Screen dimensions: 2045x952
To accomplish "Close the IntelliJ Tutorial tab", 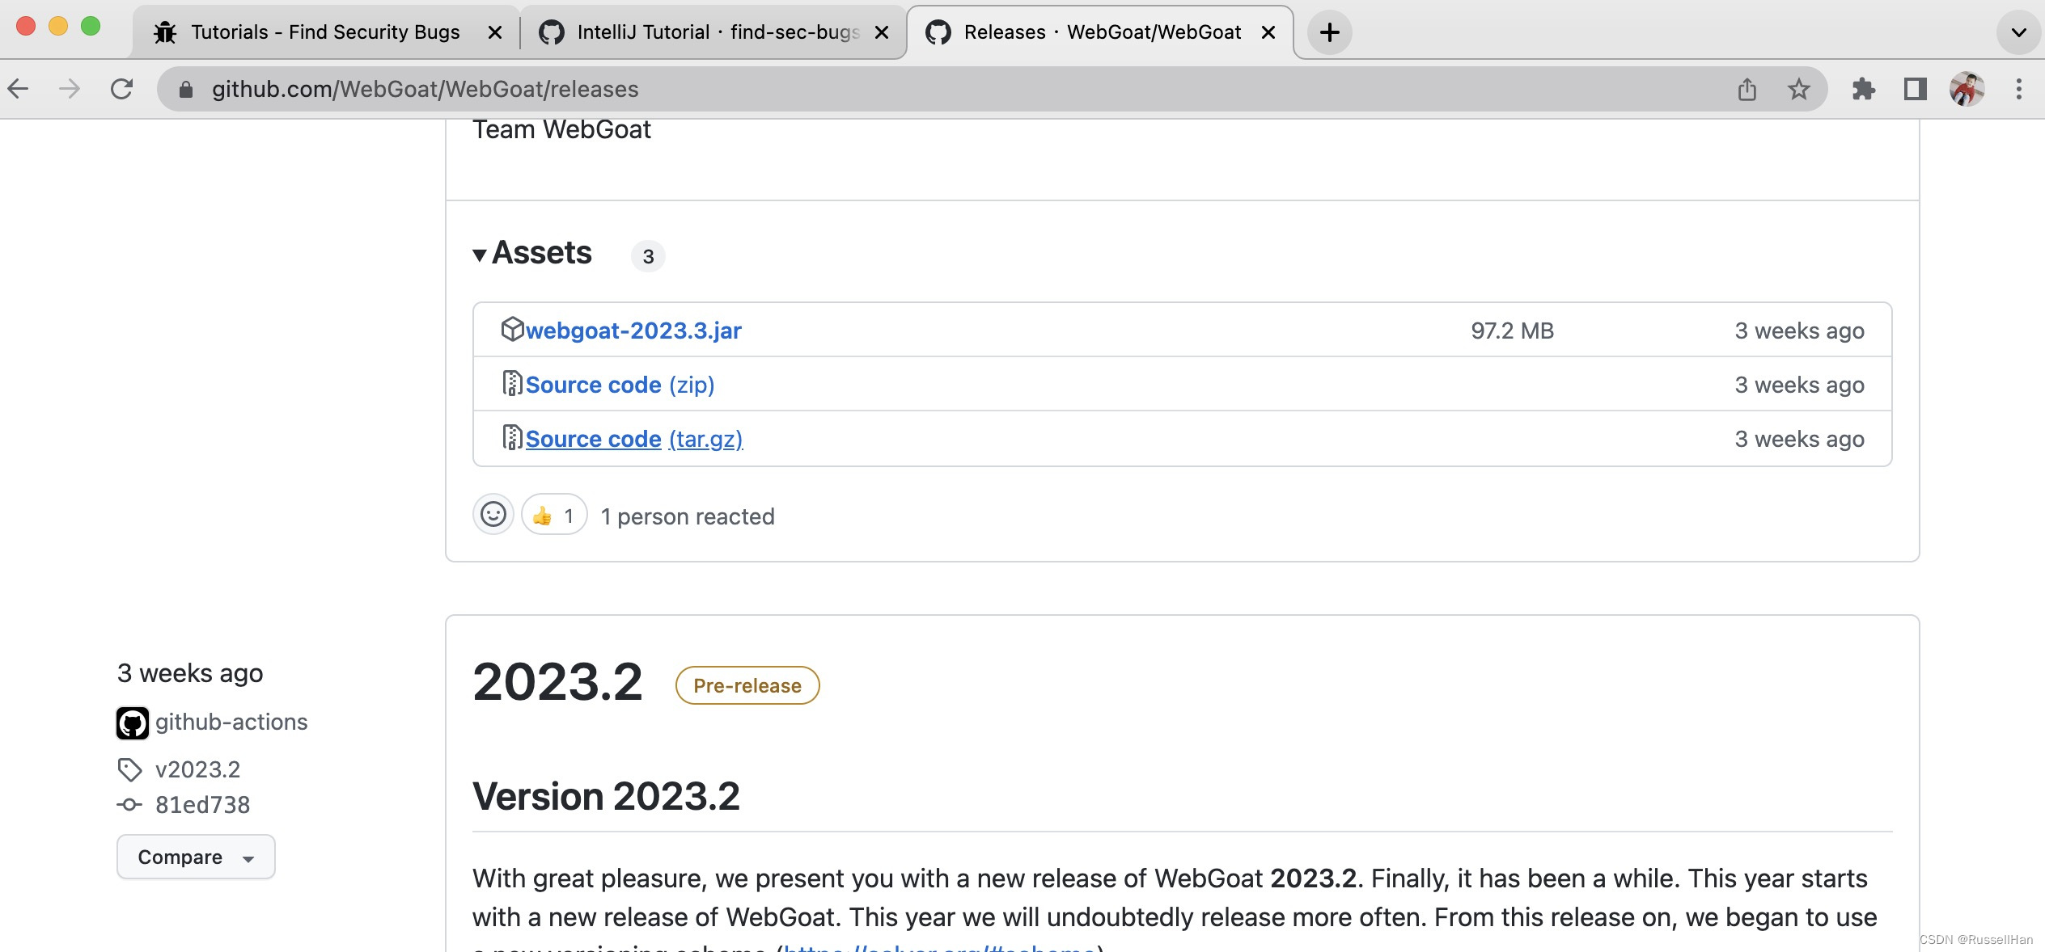I will (882, 32).
